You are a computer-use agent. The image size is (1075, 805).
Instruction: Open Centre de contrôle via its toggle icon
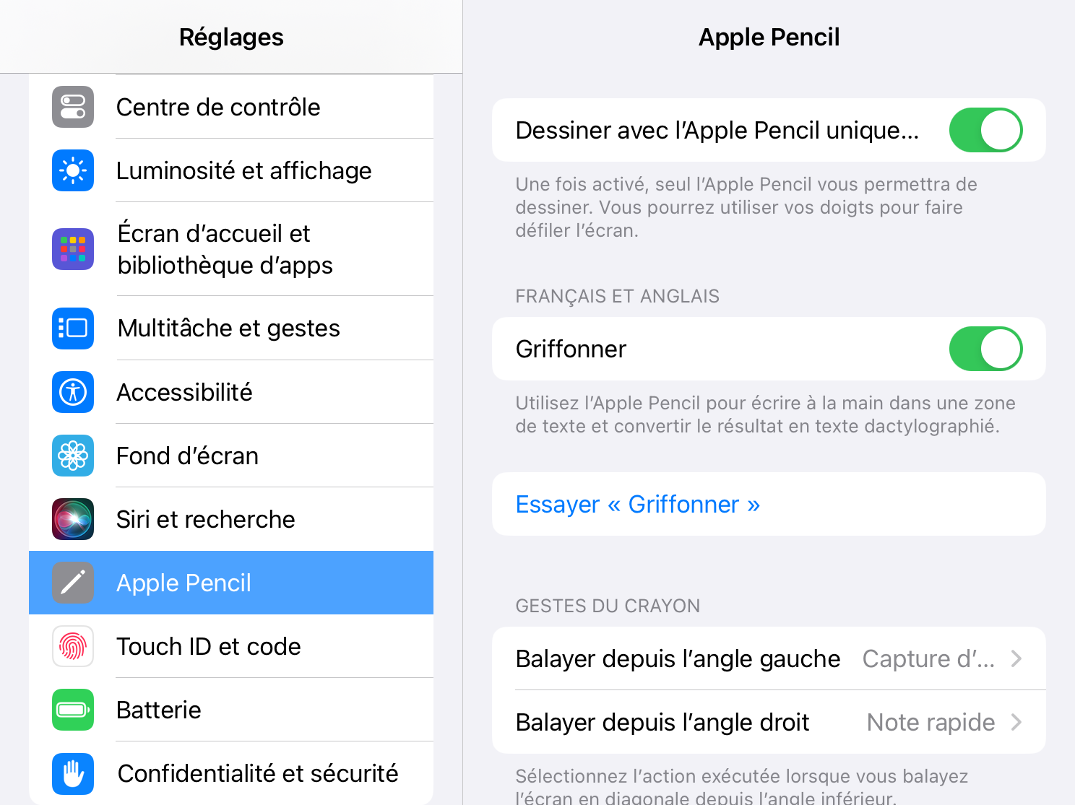(x=73, y=107)
